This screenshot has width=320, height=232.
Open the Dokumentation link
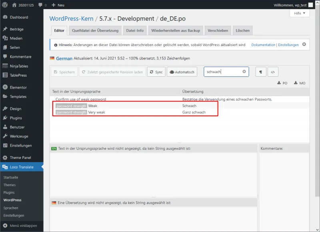pos(263,45)
